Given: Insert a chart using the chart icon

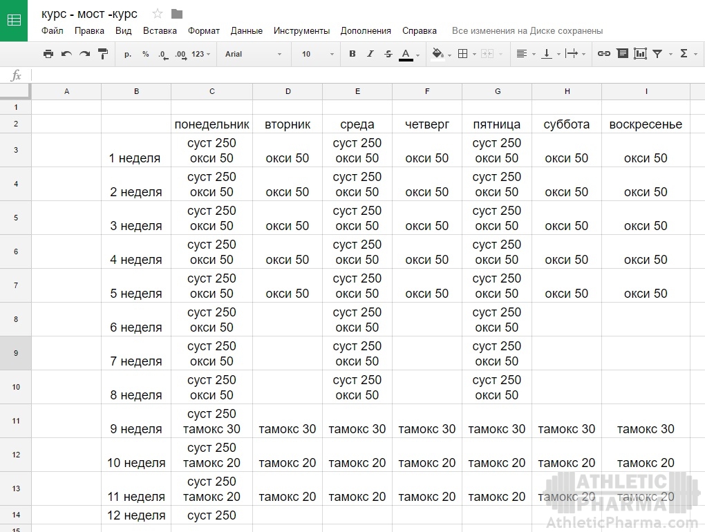Looking at the screenshot, I should coord(640,54).
